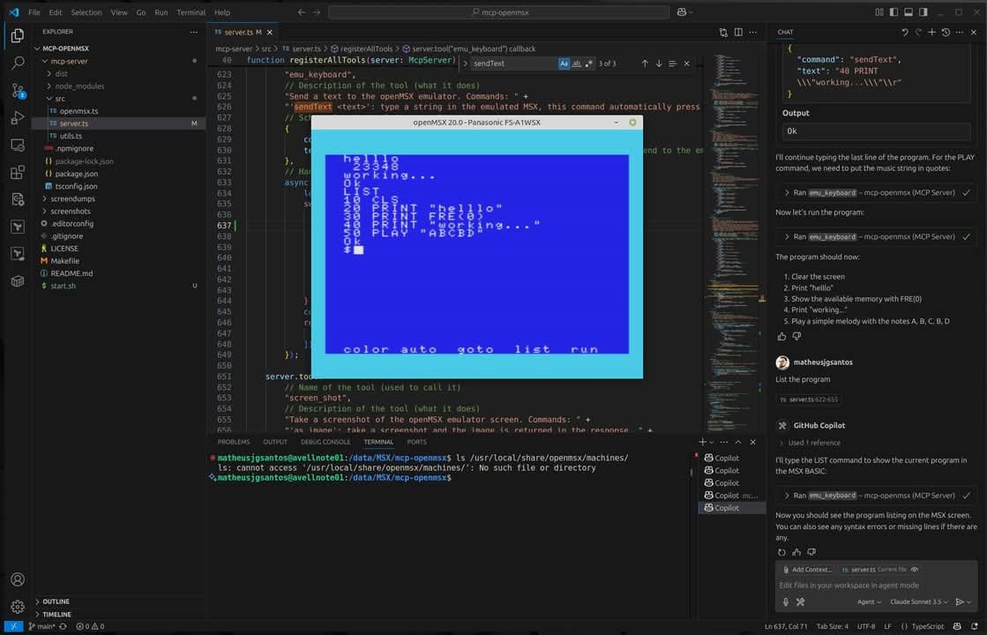Go to previous match in find widget

point(645,63)
